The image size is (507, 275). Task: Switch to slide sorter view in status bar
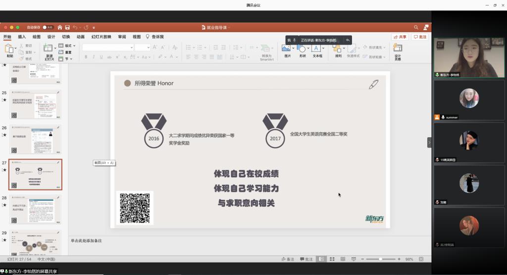(332, 259)
